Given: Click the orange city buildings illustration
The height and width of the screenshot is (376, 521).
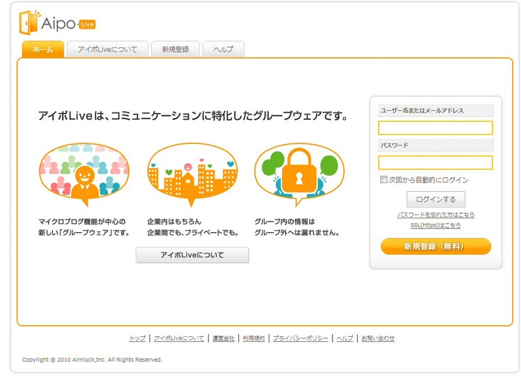Looking at the screenshot, I should coord(192,174).
